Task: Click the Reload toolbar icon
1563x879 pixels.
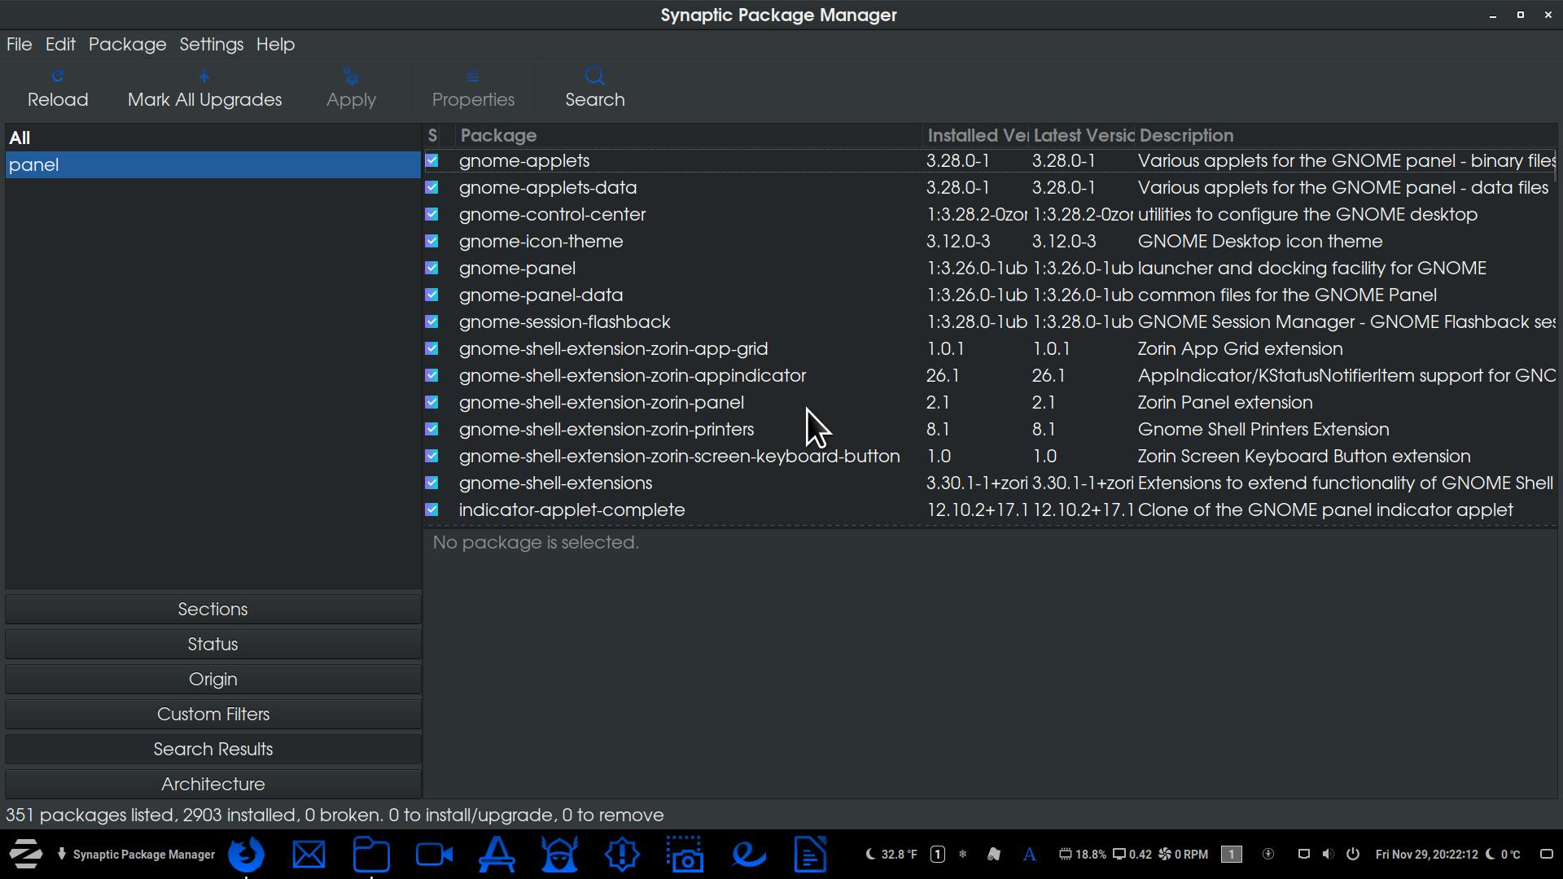Action: [x=57, y=88]
